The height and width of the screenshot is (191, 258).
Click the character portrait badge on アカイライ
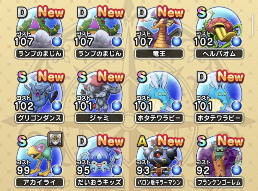coord(55,139)
